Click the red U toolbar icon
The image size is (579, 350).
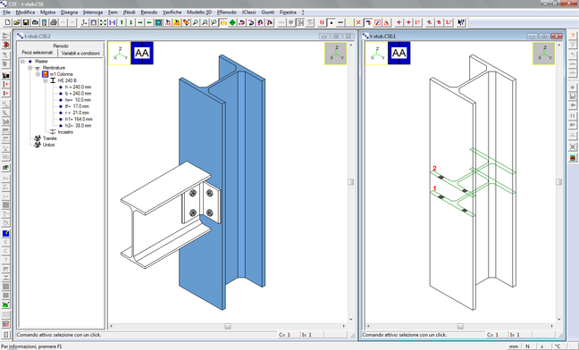coord(322,22)
